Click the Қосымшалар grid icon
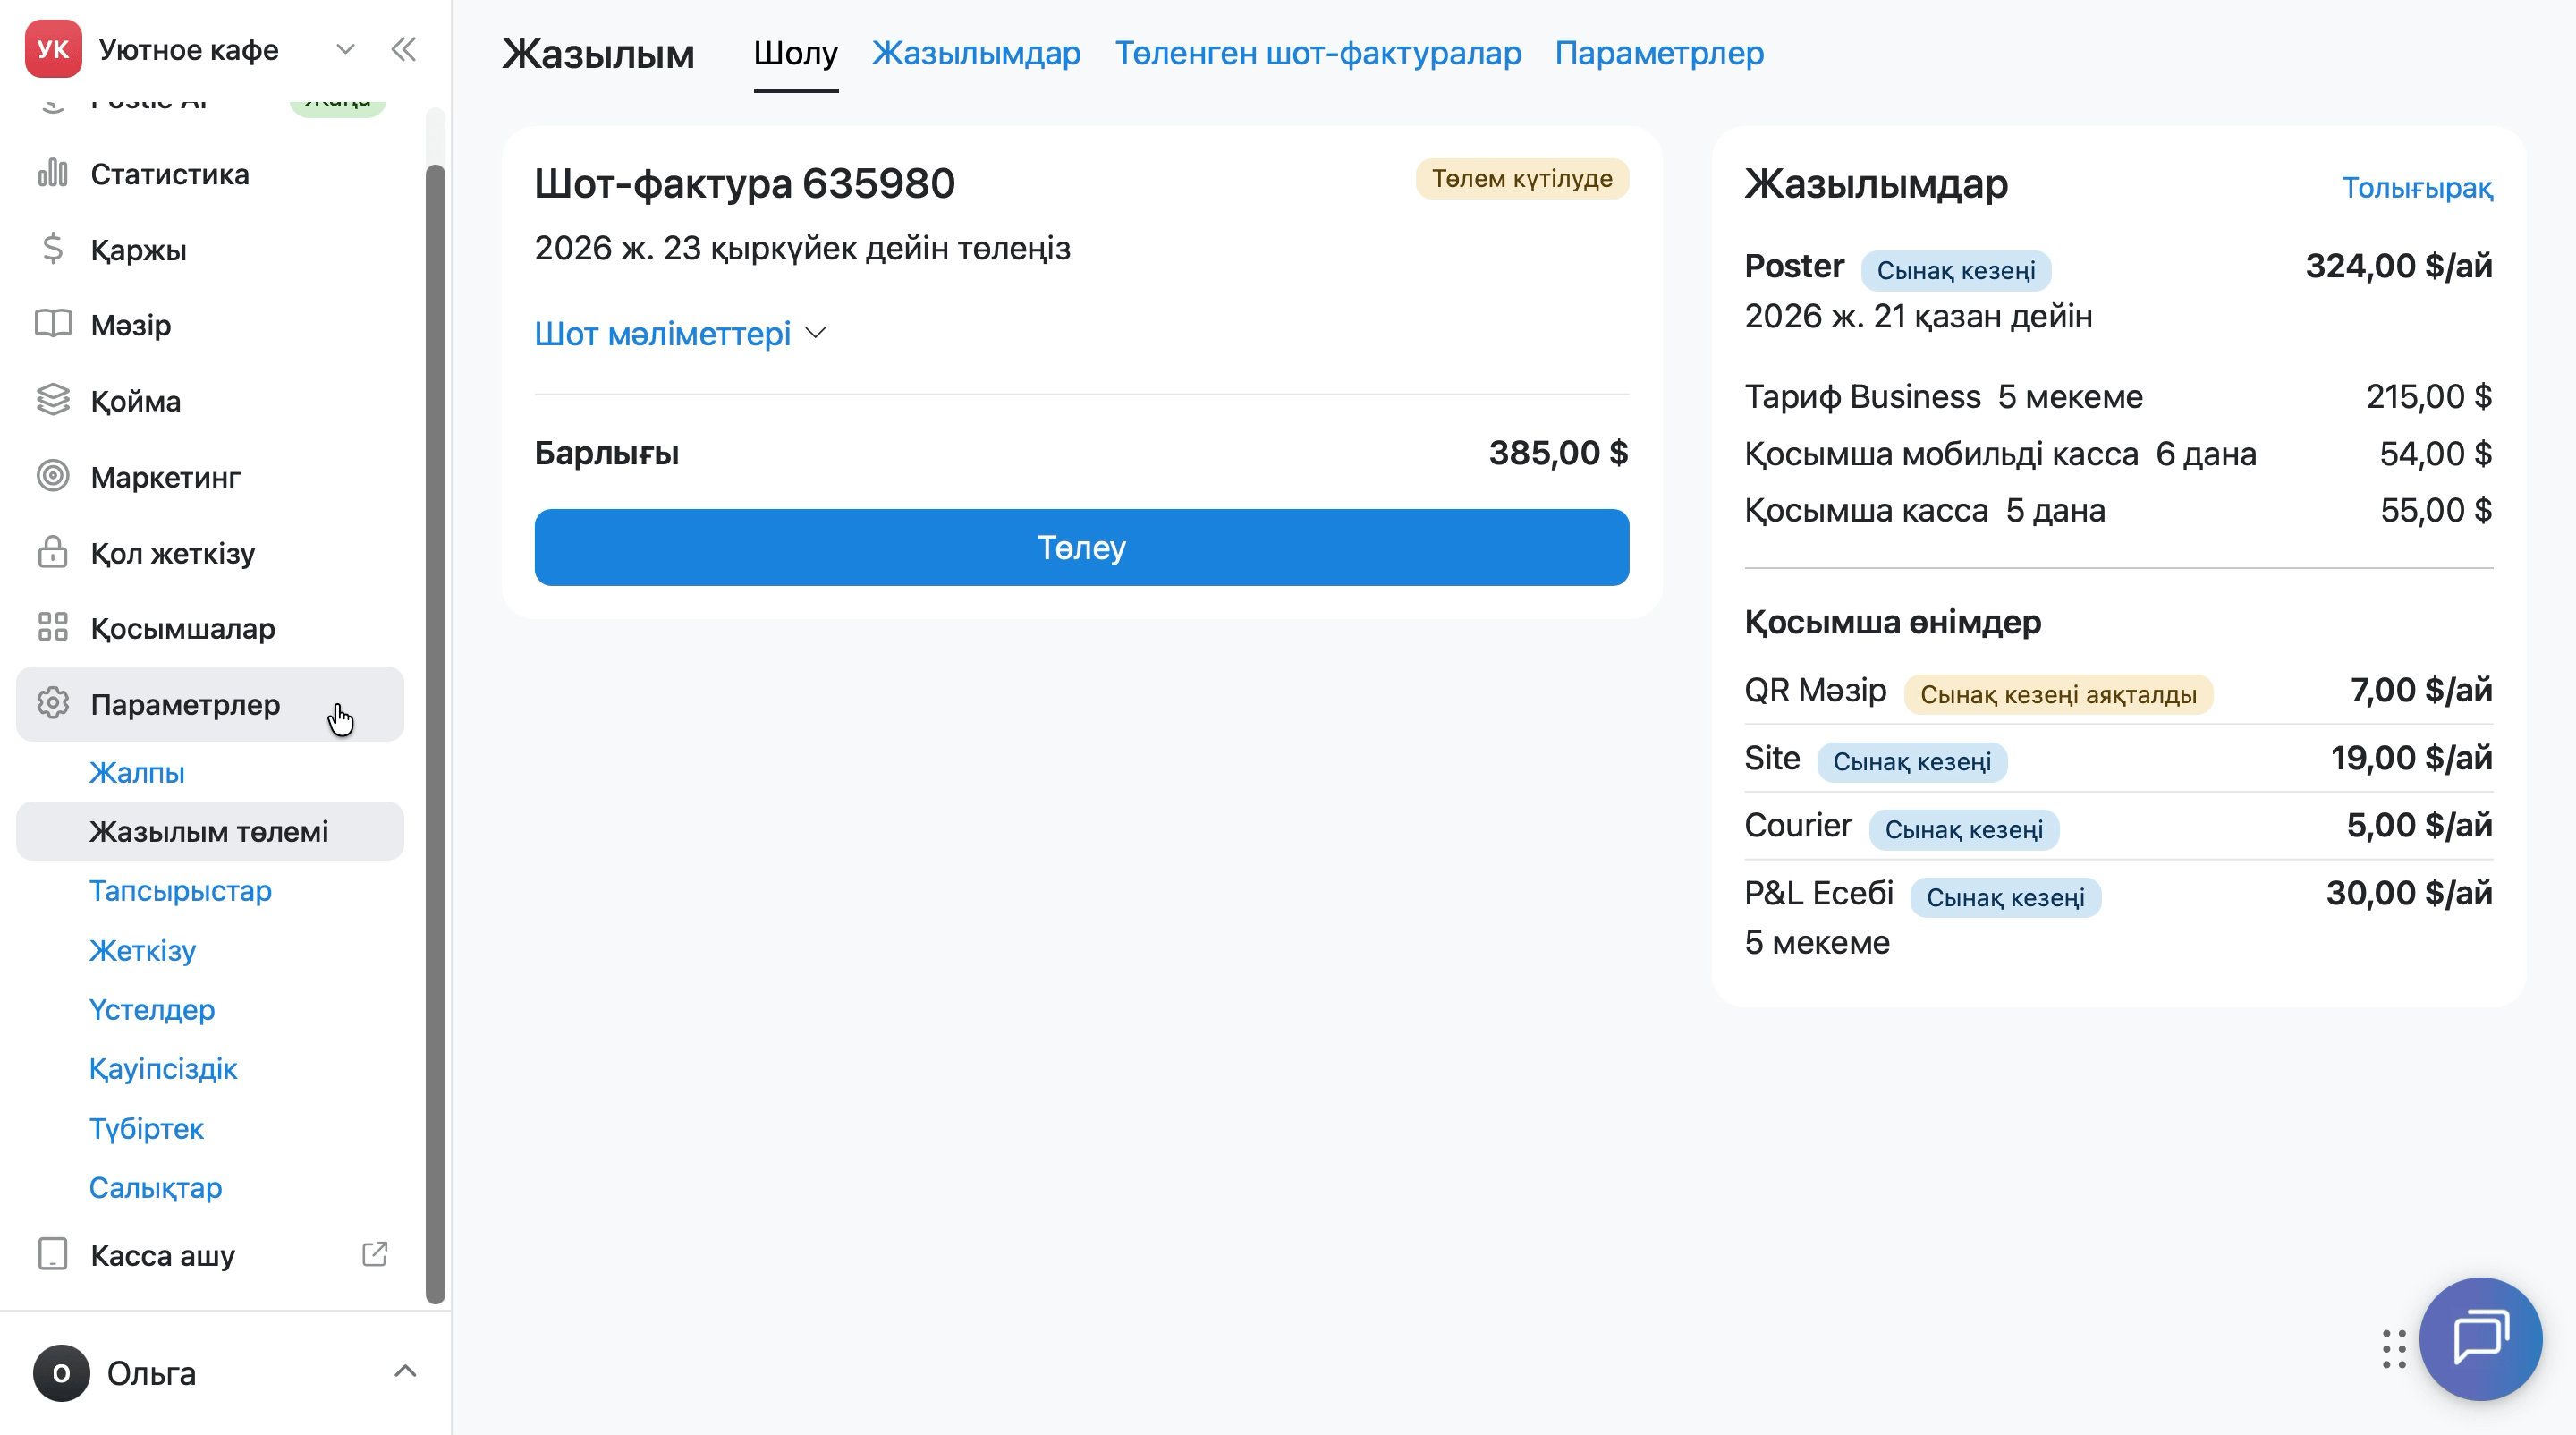 (x=53, y=628)
